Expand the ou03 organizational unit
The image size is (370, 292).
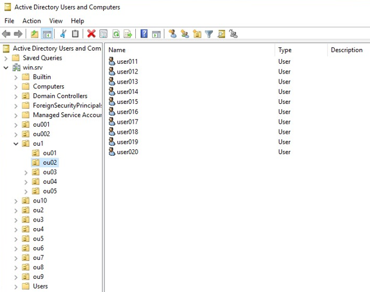tap(26, 173)
